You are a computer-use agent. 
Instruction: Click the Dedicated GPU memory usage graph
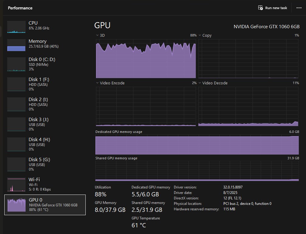[x=197, y=144]
